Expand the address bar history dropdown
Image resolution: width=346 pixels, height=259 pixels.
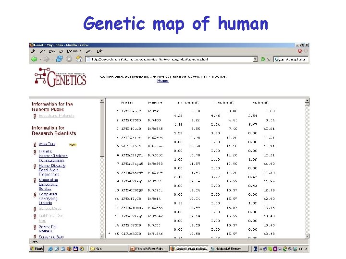(x=255, y=59)
